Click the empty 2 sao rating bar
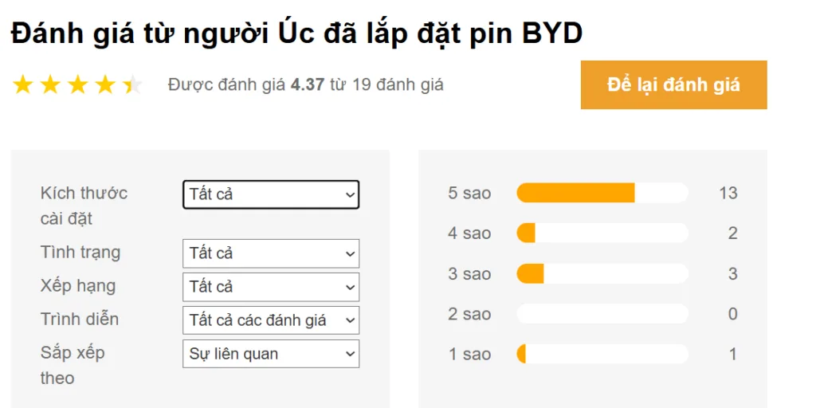The height and width of the screenshot is (408, 816). [x=602, y=314]
